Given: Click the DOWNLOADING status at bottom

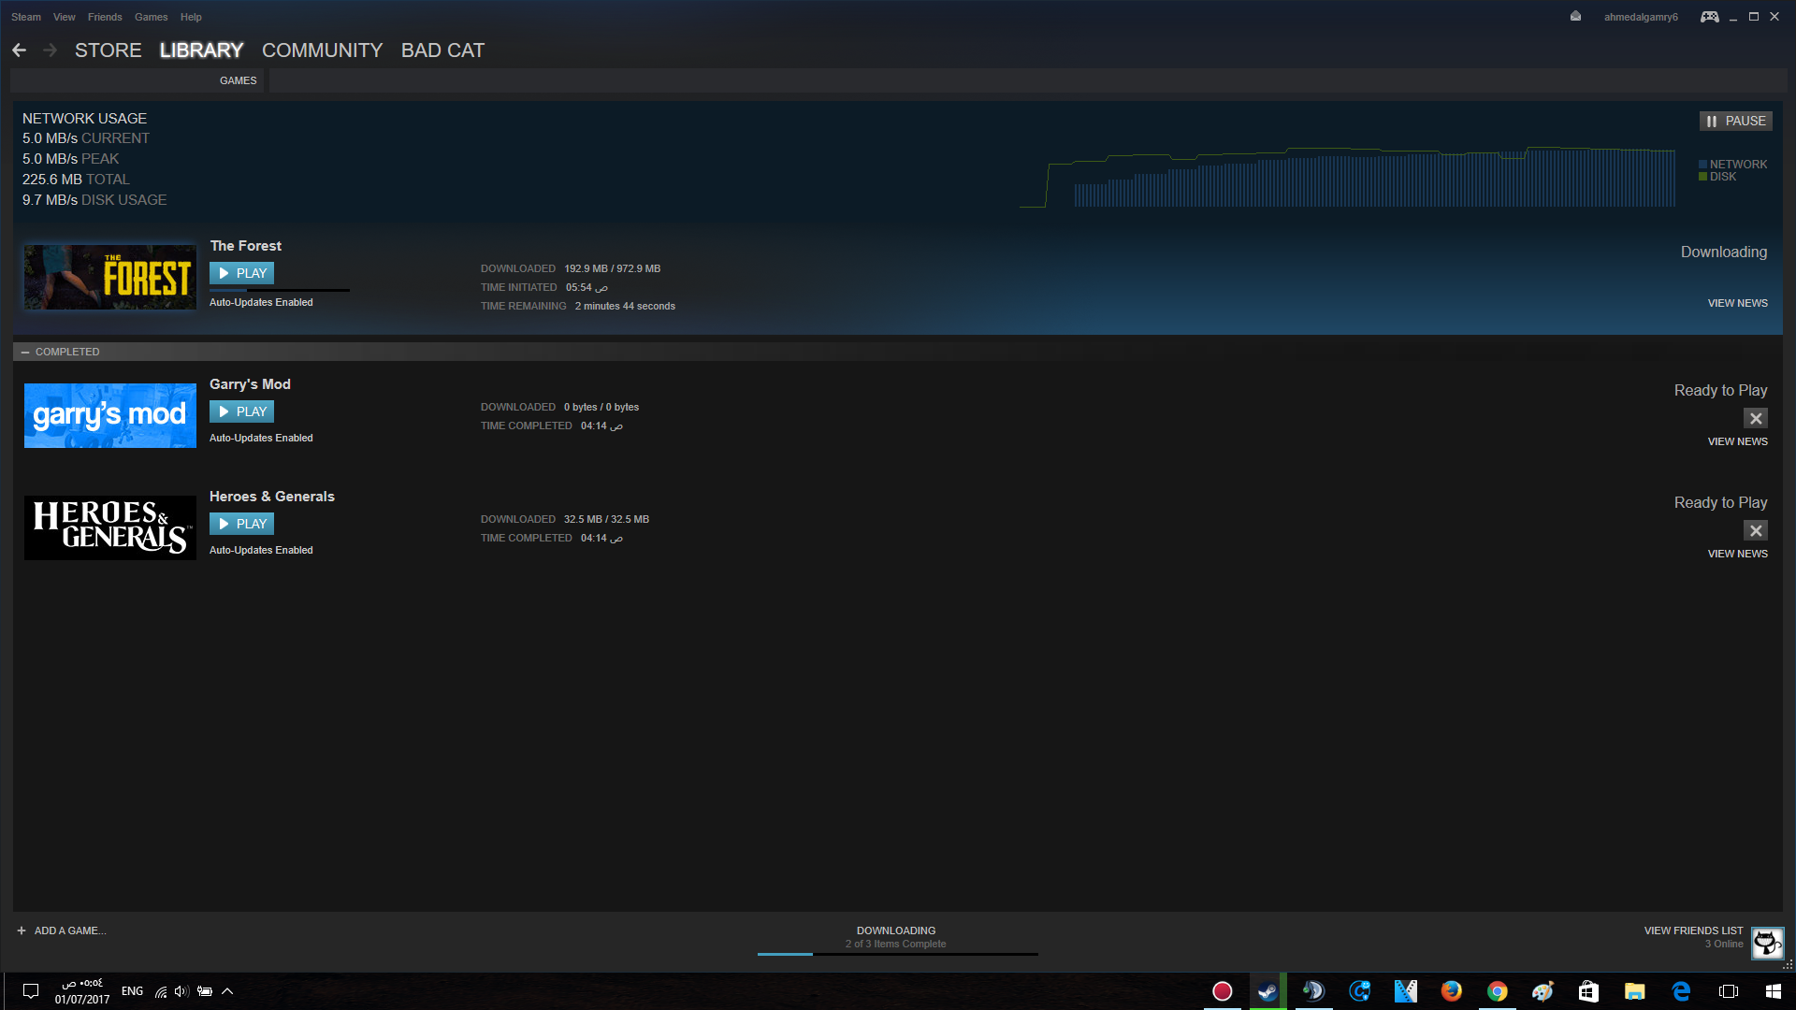Looking at the screenshot, I should (896, 931).
